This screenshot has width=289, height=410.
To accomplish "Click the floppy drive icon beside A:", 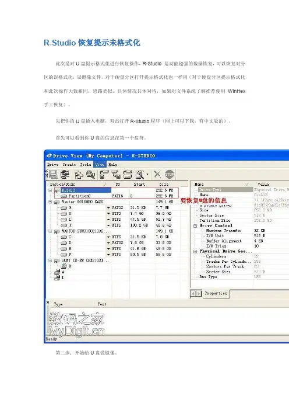I will coord(57,272).
